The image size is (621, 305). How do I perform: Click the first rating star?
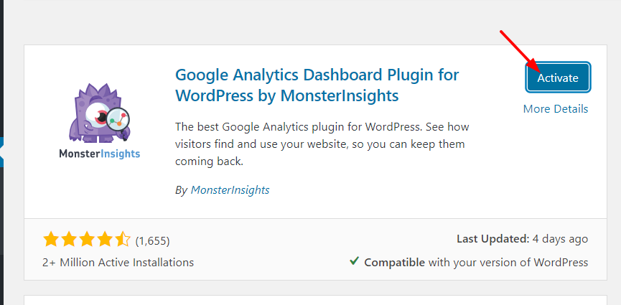[x=51, y=240]
